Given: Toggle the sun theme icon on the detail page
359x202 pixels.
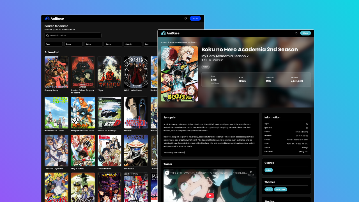Looking at the screenshot, I should (296, 33).
